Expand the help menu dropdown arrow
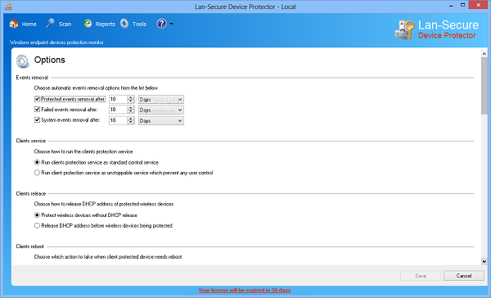 tap(171, 24)
